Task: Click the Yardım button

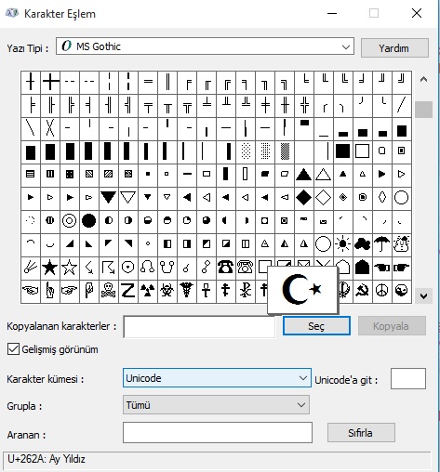Action: click(x=394, y=48)
